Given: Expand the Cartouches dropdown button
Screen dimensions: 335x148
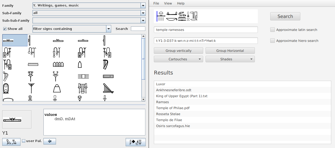Looking at the screenshot, I should coord(178,59).
